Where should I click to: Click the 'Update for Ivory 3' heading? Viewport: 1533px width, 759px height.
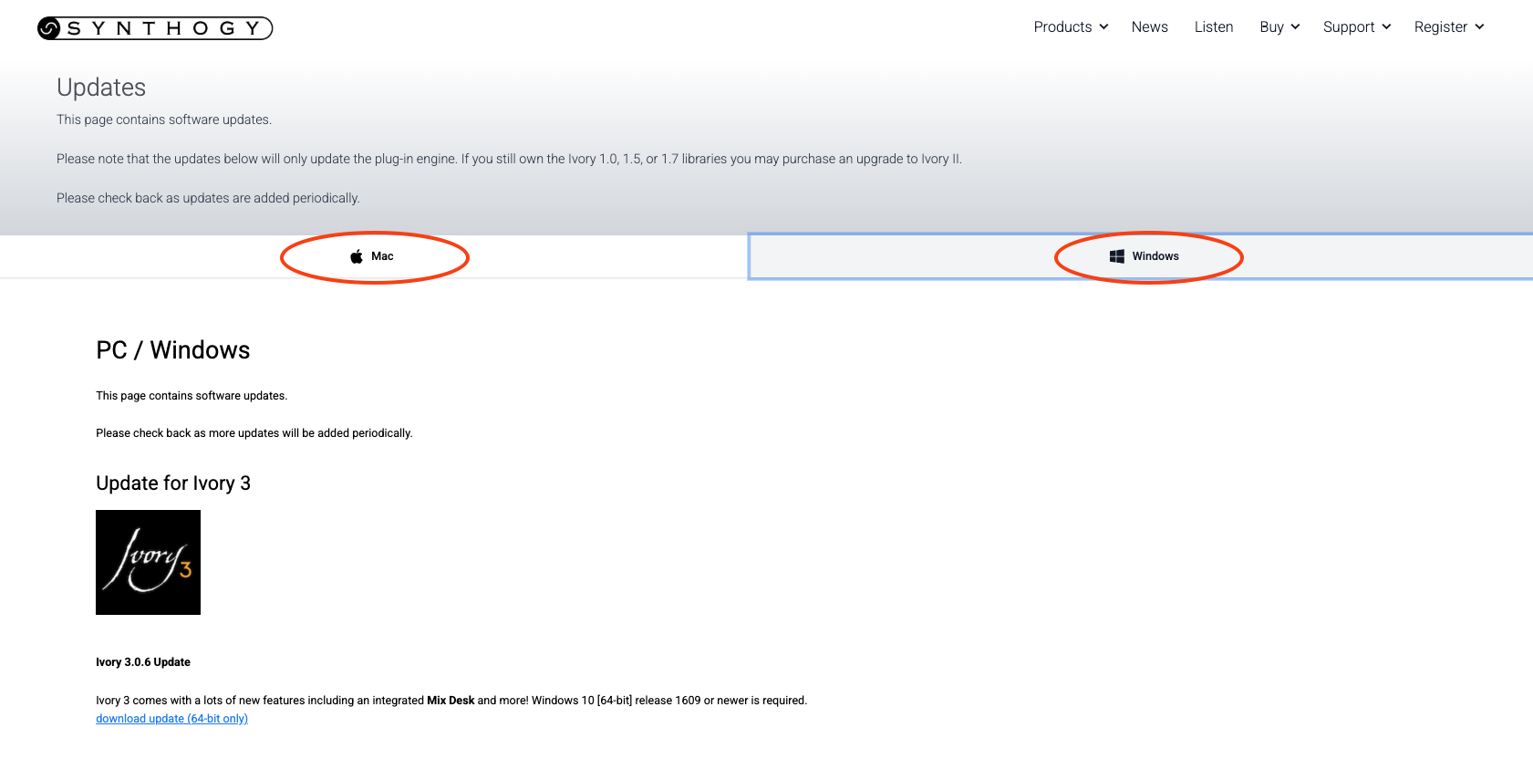pyautogui.click(x=173, y=483)
